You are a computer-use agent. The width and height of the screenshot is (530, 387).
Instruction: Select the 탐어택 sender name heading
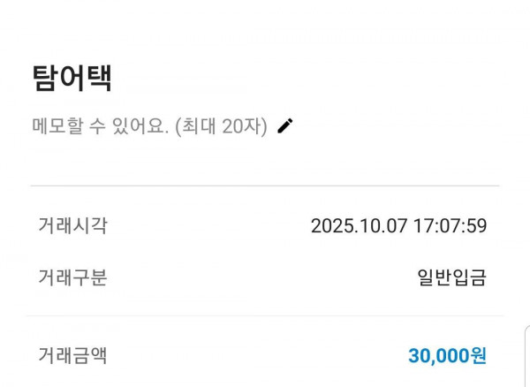(72, 79)
